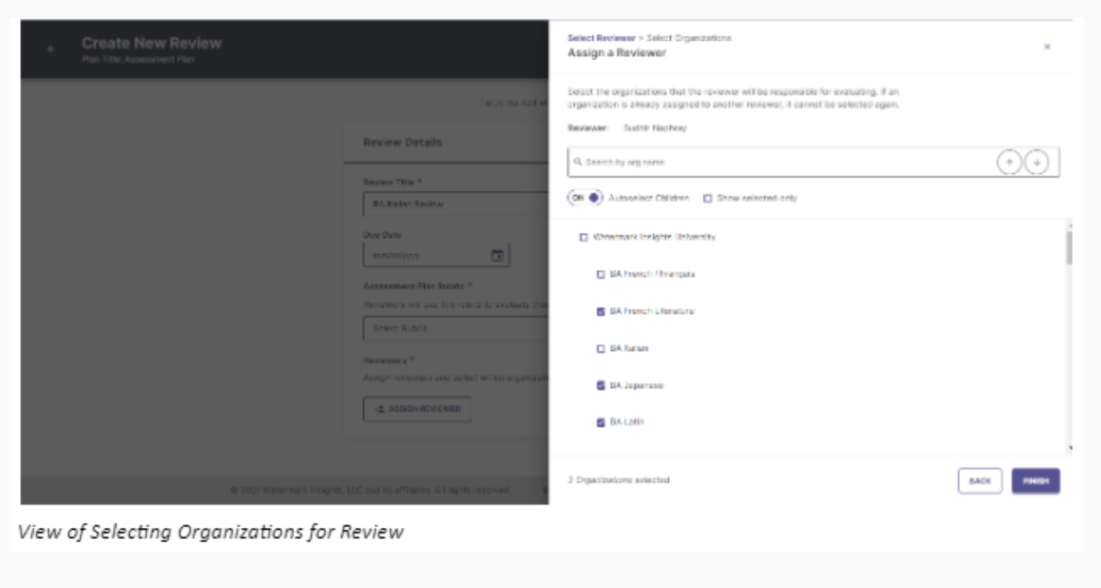
Task: Click the Watermark Insights University label
Action: click(x=655, y=237)
